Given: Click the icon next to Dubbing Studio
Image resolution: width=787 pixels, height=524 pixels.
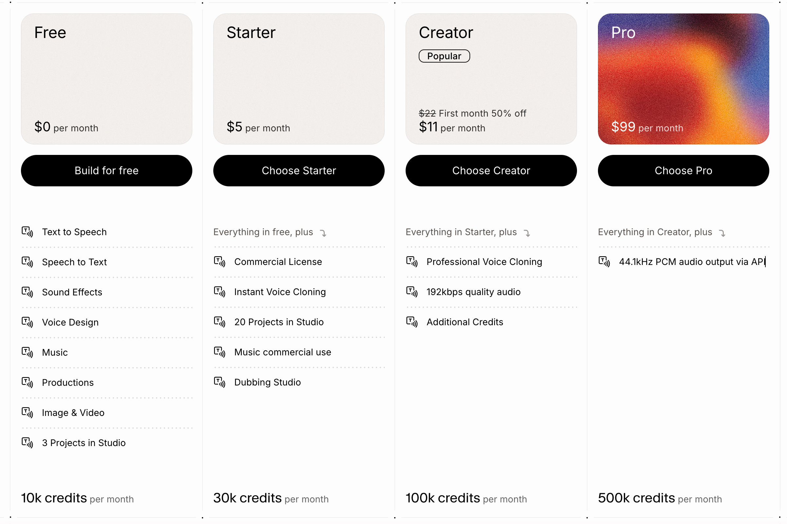Looking at the screenshot, I should [220, 382].
